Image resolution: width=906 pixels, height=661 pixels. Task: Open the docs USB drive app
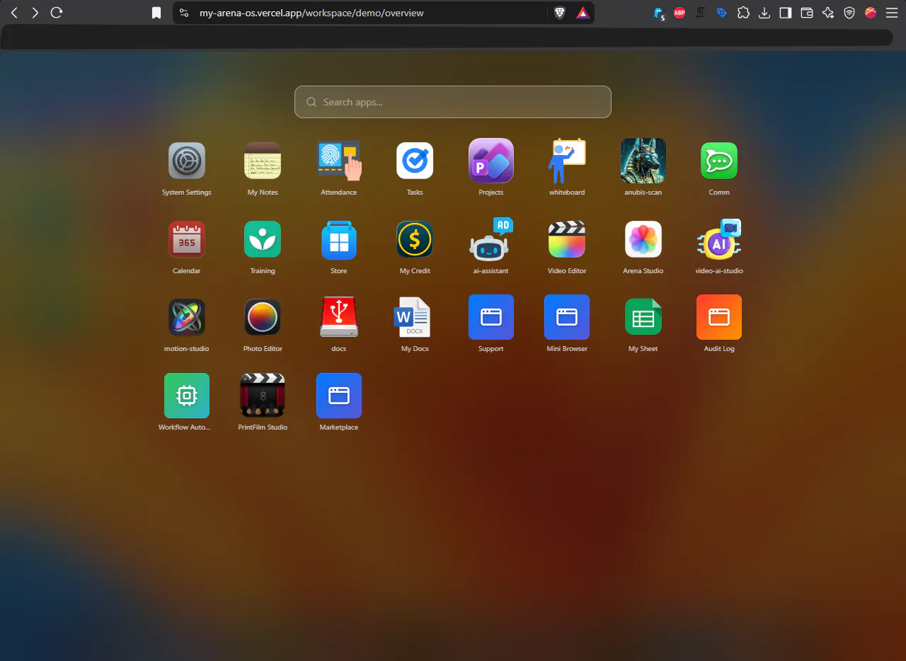[x=339, y=317]
